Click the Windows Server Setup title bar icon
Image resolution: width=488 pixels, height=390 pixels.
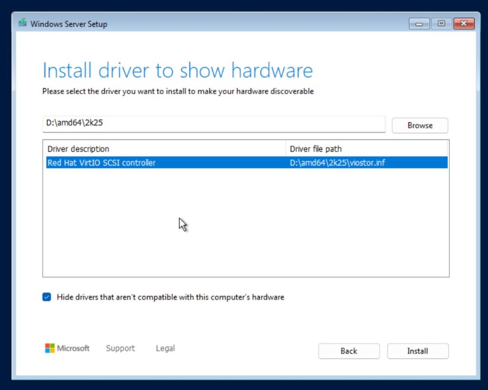(x=22, y=23)
